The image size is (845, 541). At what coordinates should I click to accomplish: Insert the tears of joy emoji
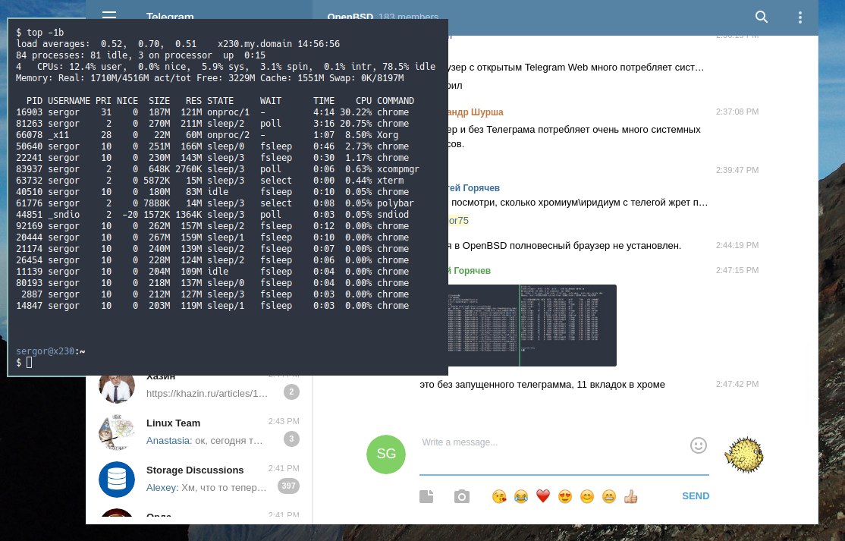point(521,496)
